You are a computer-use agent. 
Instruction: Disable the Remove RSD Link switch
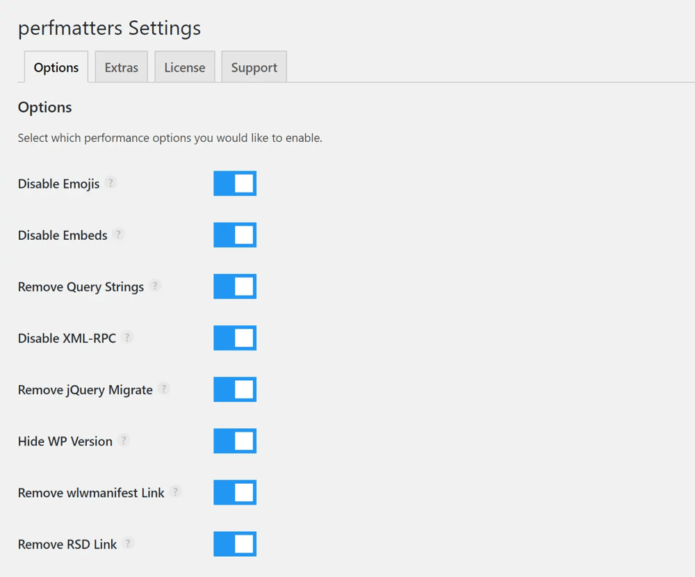click(x=235, y=544)
